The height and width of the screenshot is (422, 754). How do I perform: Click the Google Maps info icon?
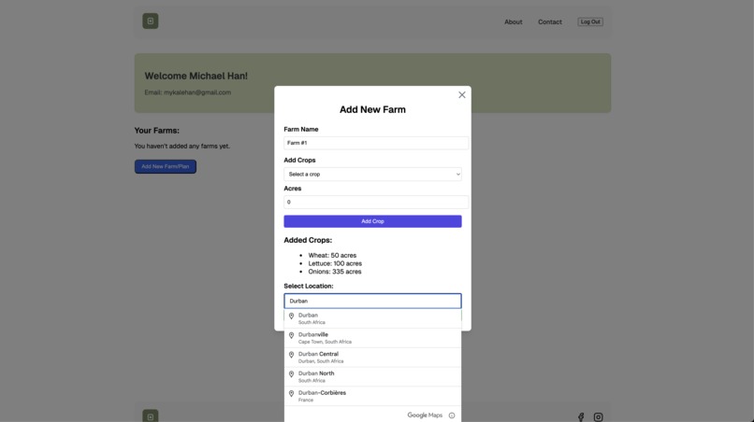tap(452, 415)
